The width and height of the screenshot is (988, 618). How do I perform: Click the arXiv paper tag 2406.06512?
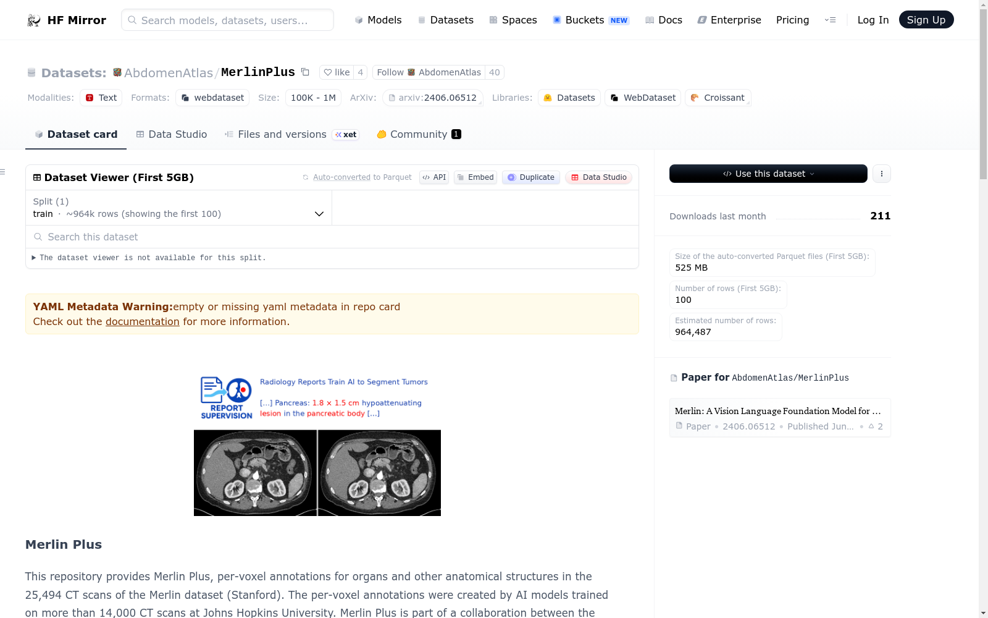point(432,98)
